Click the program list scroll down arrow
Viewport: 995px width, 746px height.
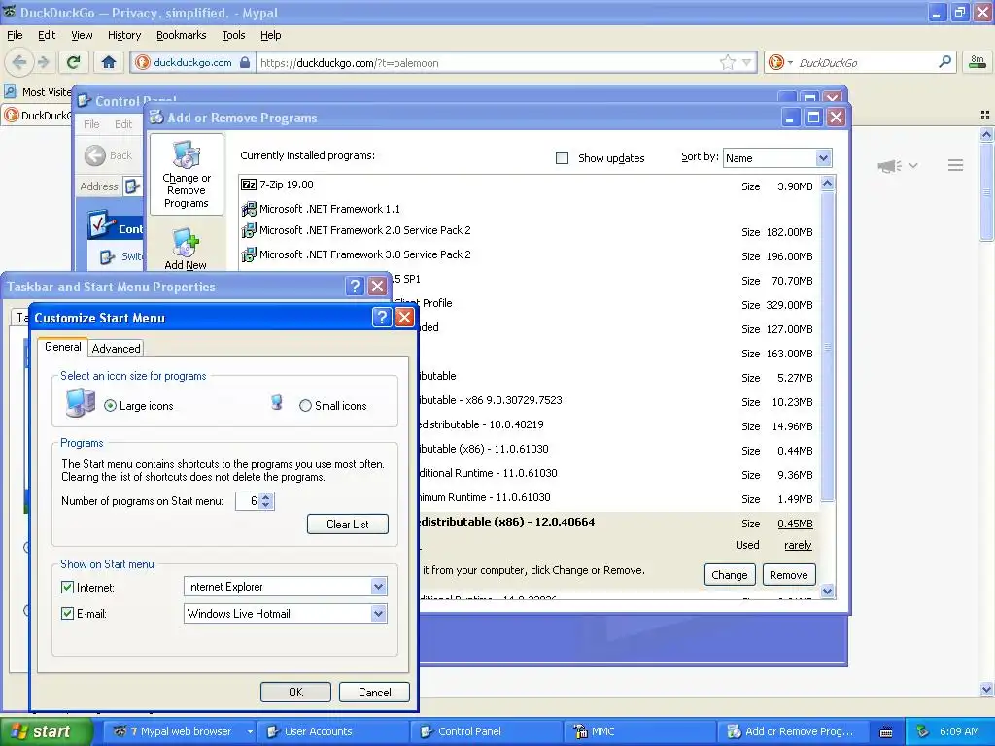(828, 592)
